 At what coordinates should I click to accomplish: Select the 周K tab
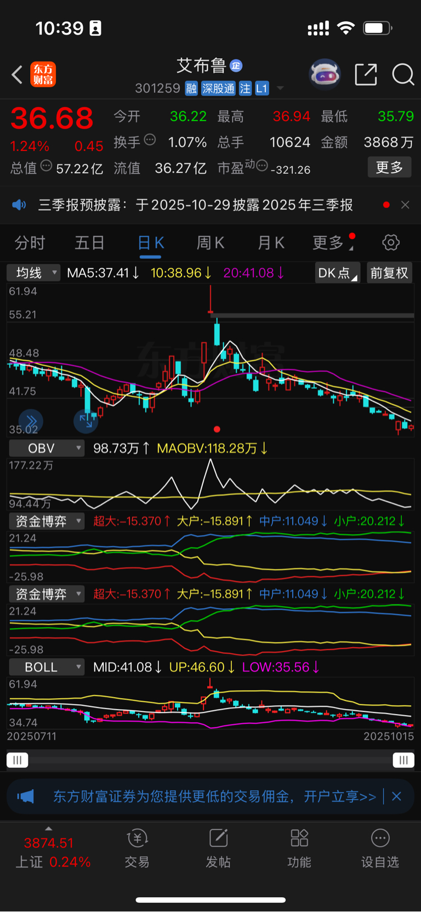[x=210, y=242]
